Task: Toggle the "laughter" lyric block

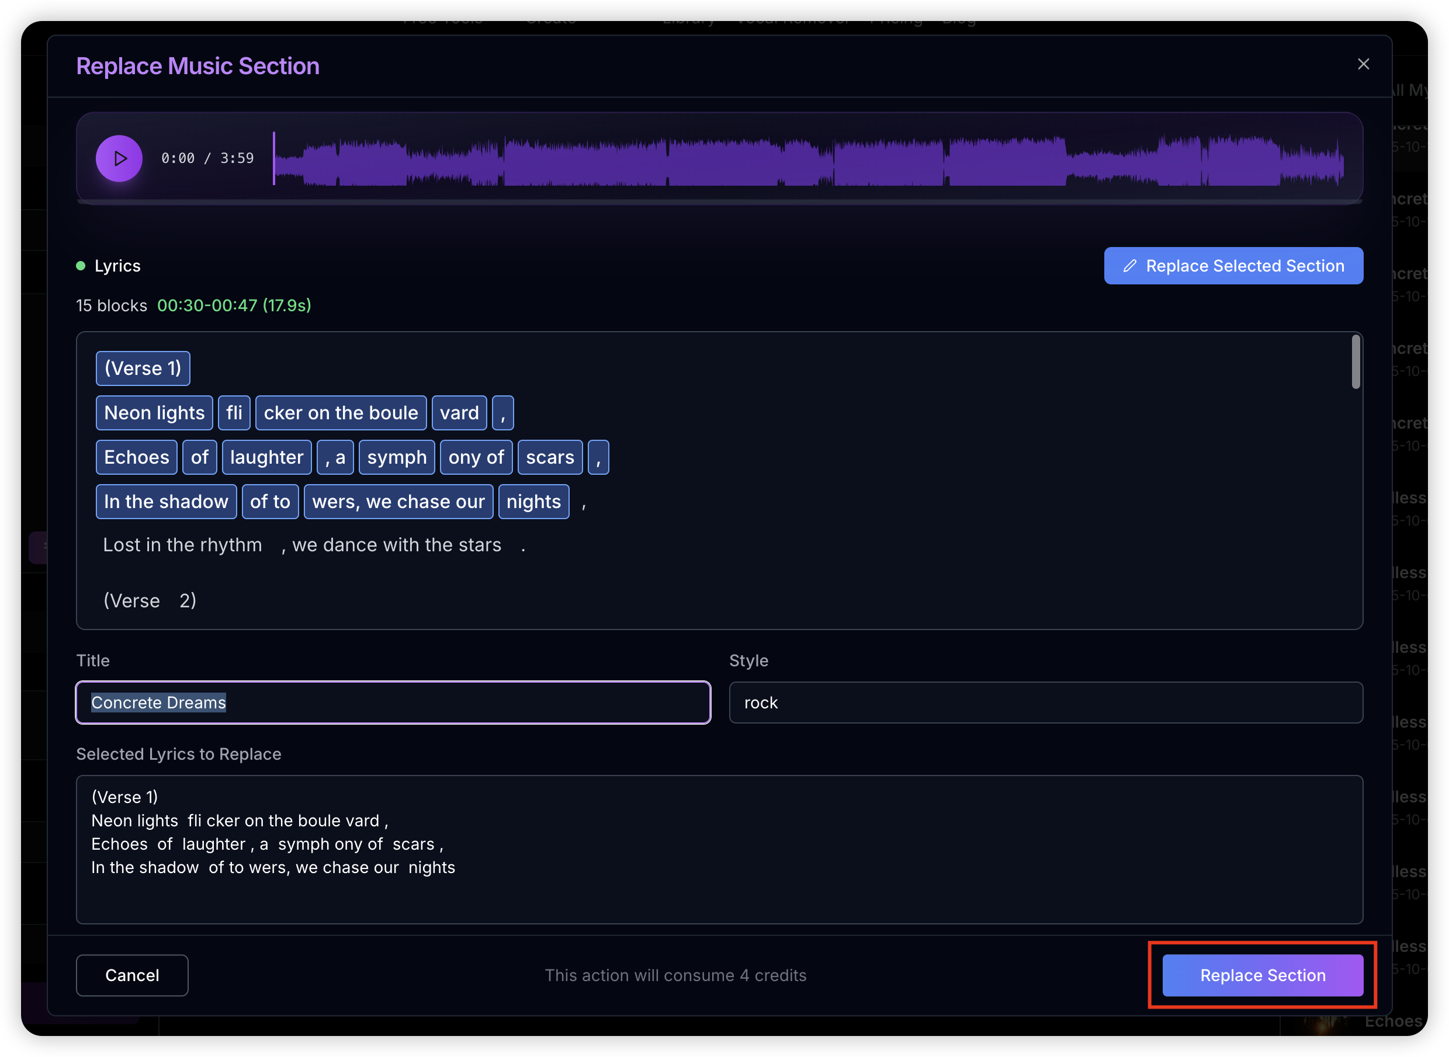Action: pyautogui.click(x=266, y=457)
